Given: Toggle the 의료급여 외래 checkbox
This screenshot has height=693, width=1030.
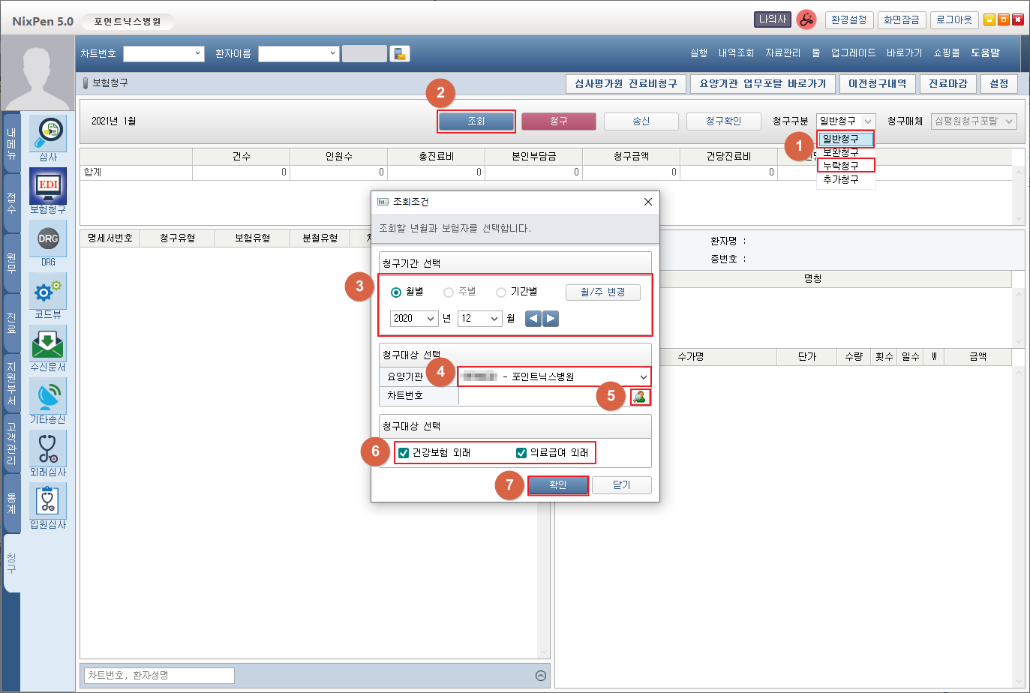Looking at the screenshot, I should pyautogui.click(x=521, y=453).
